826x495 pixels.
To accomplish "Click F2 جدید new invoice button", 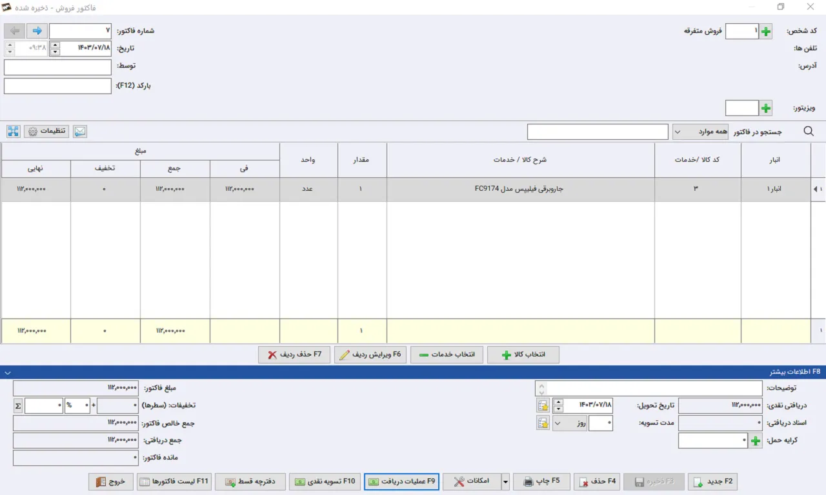I will click(x=712, y=481).
